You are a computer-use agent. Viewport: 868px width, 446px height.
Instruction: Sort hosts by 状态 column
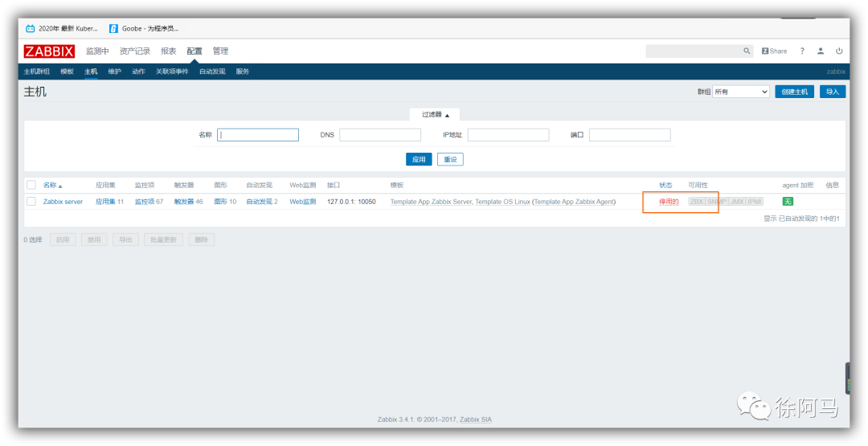665,186
